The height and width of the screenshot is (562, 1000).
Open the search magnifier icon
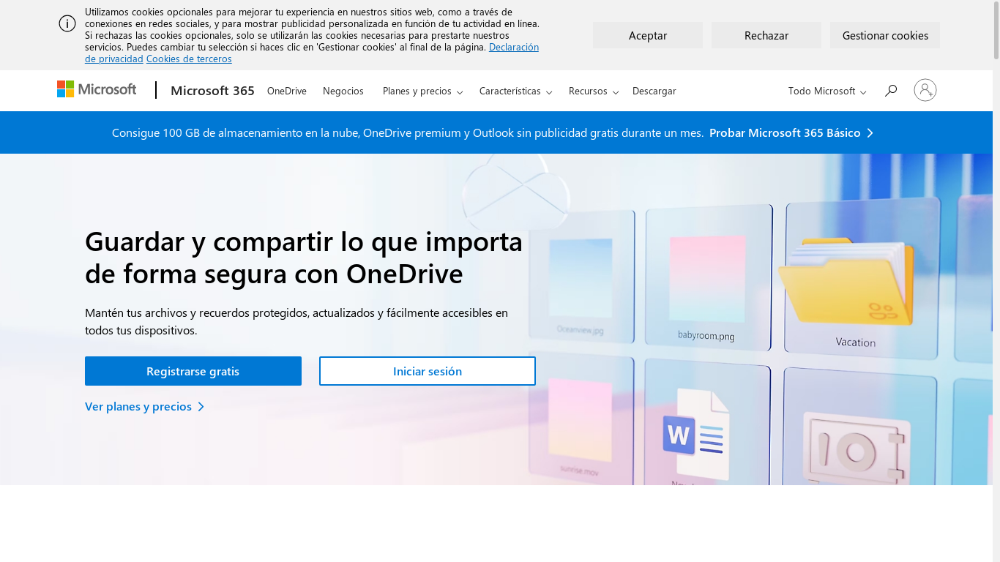click(x=890, y=91)
